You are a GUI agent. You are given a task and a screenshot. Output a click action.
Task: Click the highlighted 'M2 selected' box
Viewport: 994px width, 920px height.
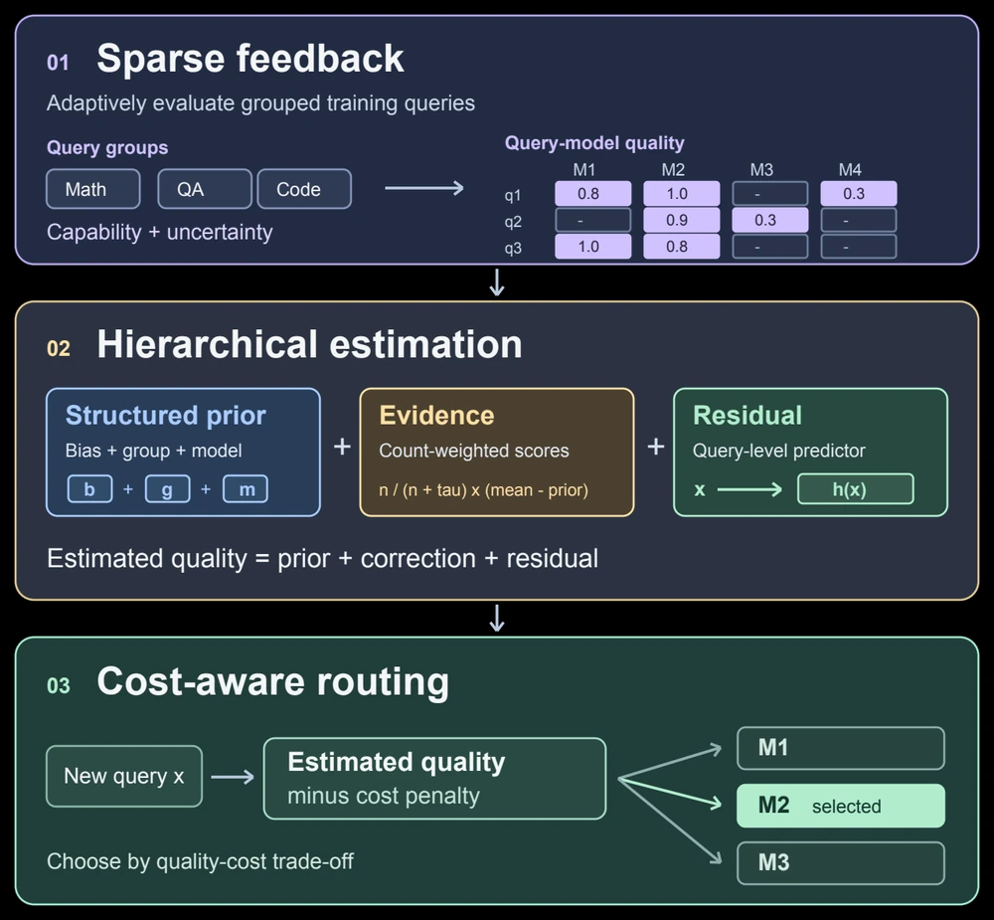point(841,806)
